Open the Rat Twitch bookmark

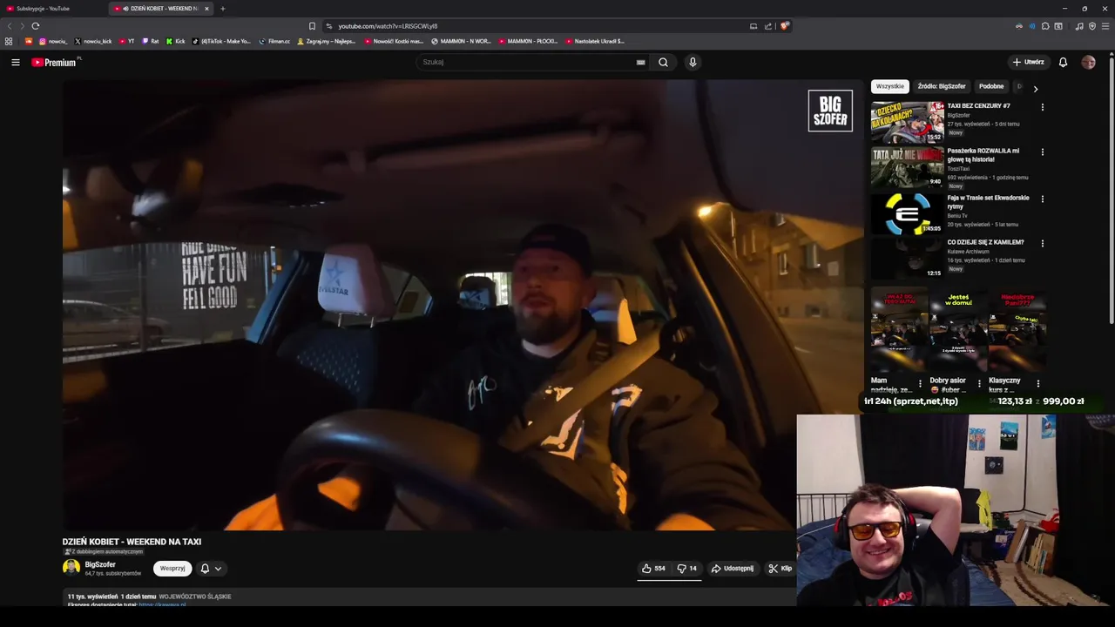point(151,41)
